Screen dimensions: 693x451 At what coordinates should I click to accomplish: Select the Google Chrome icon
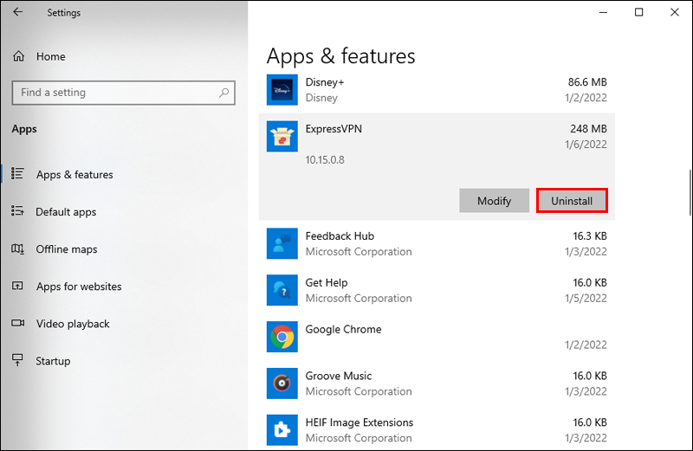[282, 337]
